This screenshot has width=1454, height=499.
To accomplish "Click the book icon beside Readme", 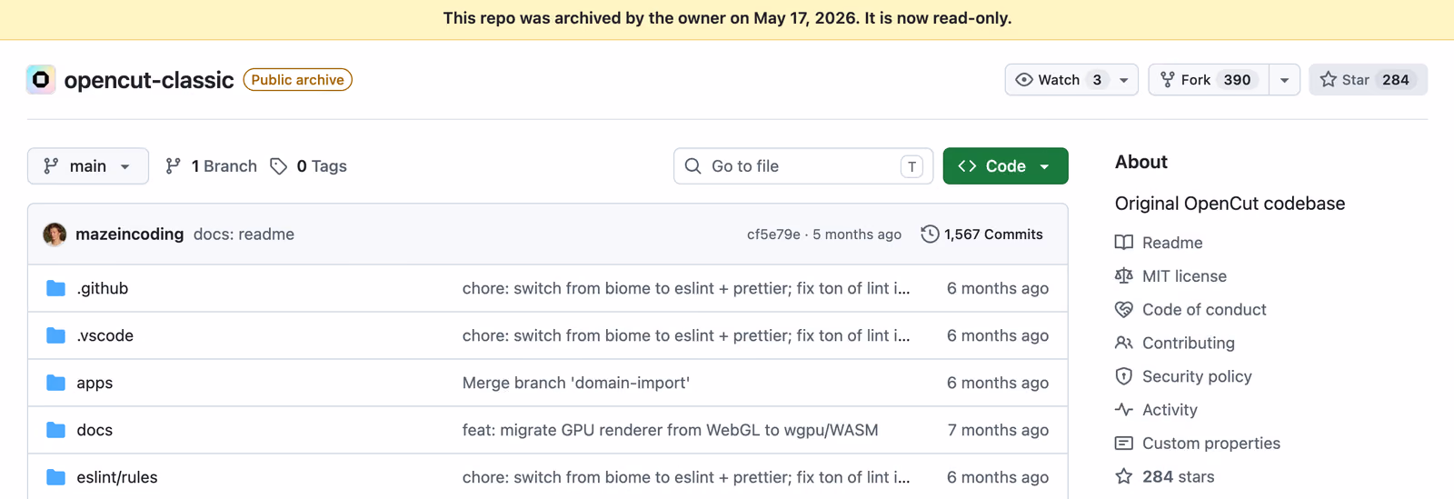I will tap(1124, 243).
